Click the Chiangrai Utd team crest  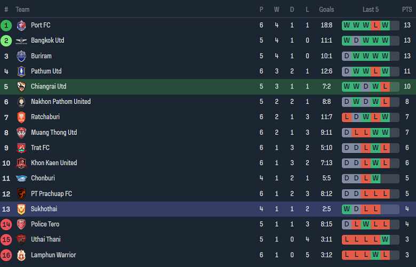[21, 86]
